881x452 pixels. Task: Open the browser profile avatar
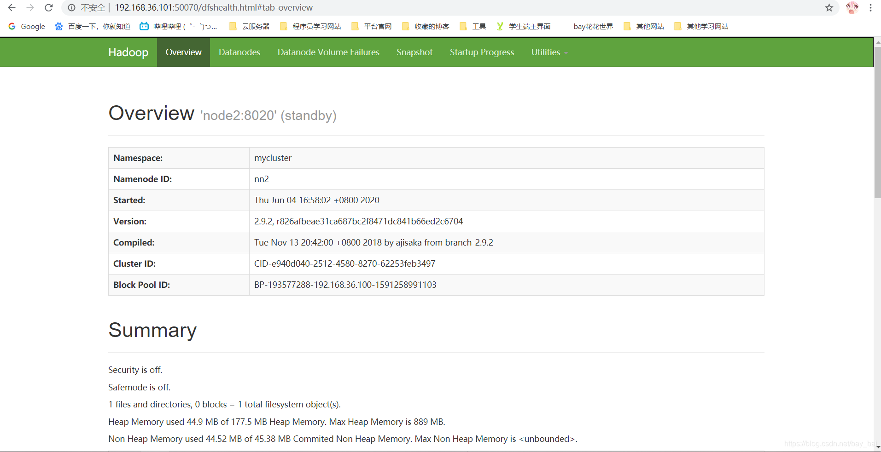click(x=852, y=8)
